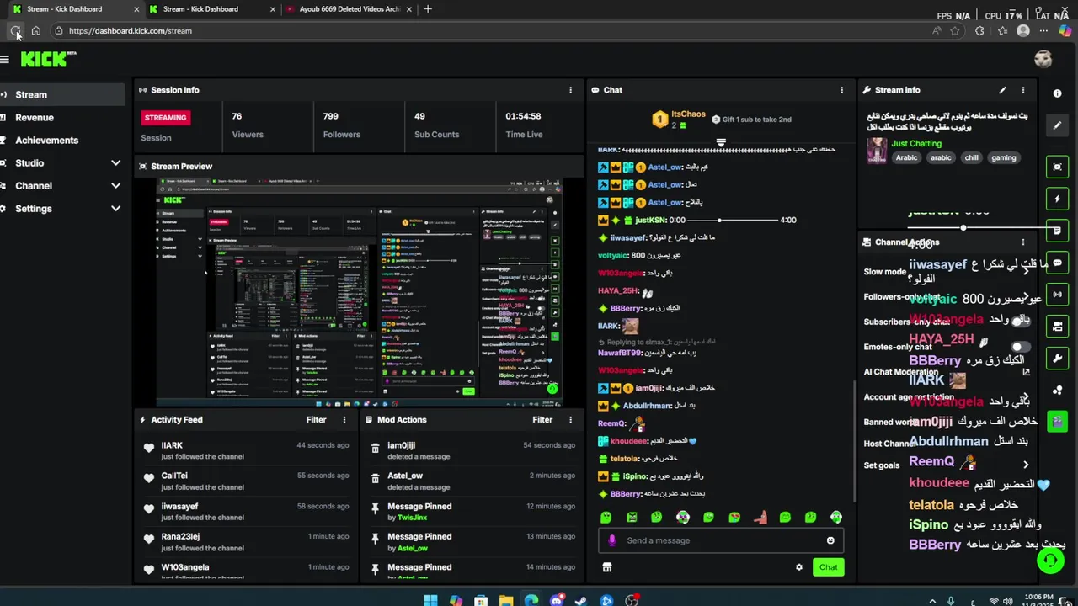Click W103angela in the Activity Feed

tap(185, 567)
